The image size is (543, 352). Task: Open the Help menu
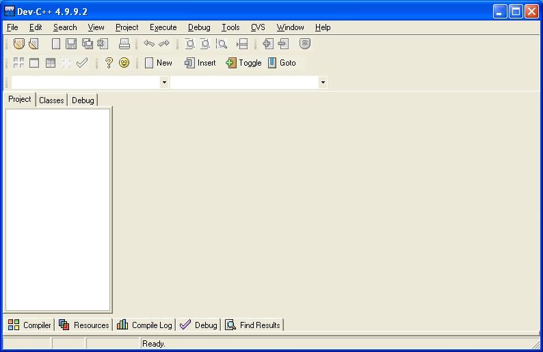(x=323, y=27)
